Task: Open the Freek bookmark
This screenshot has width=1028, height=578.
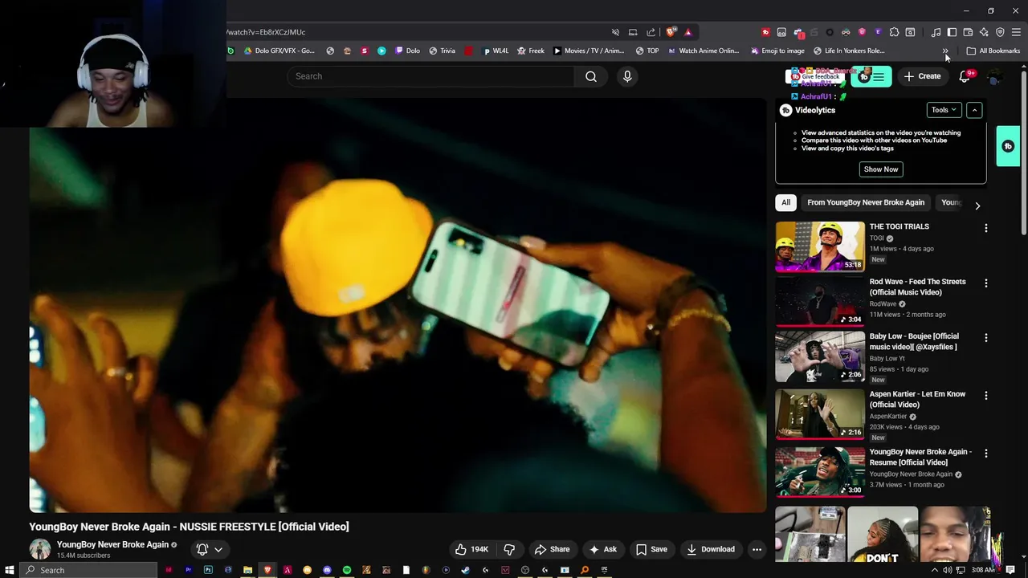Action: [x=531, y=51]
